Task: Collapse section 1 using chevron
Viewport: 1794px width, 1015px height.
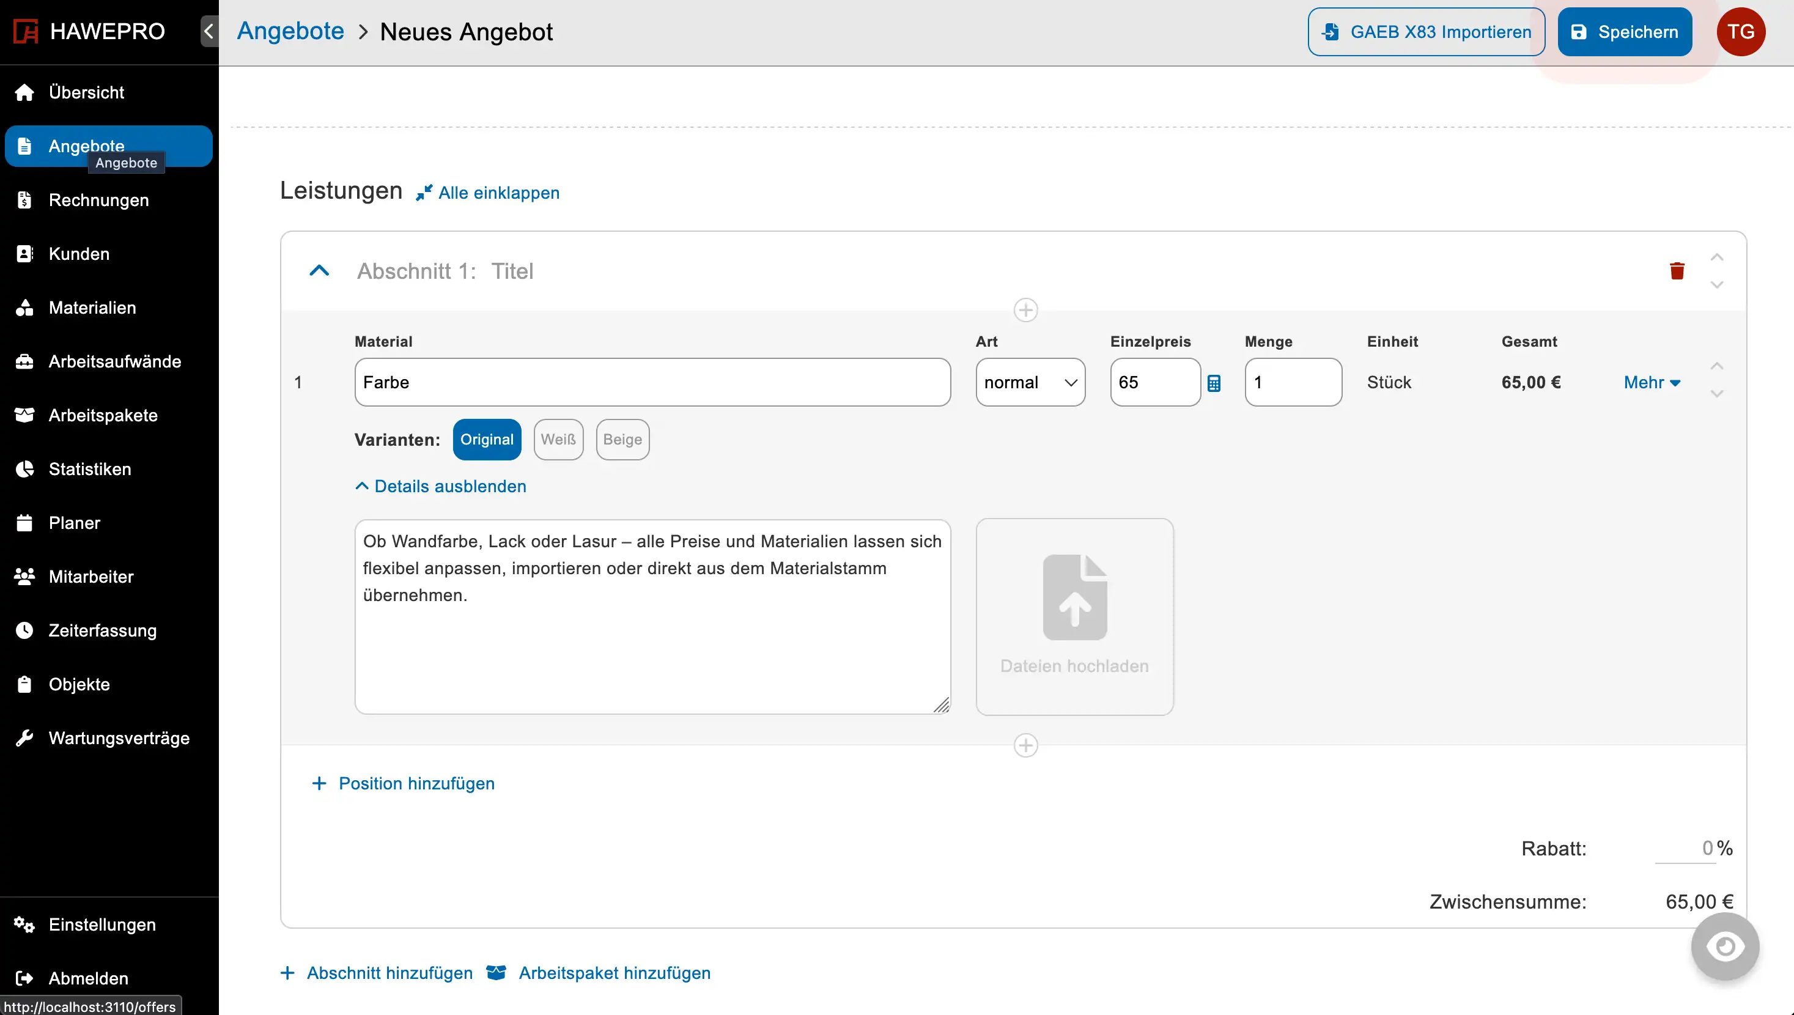Action: click(x=319, y=270)
